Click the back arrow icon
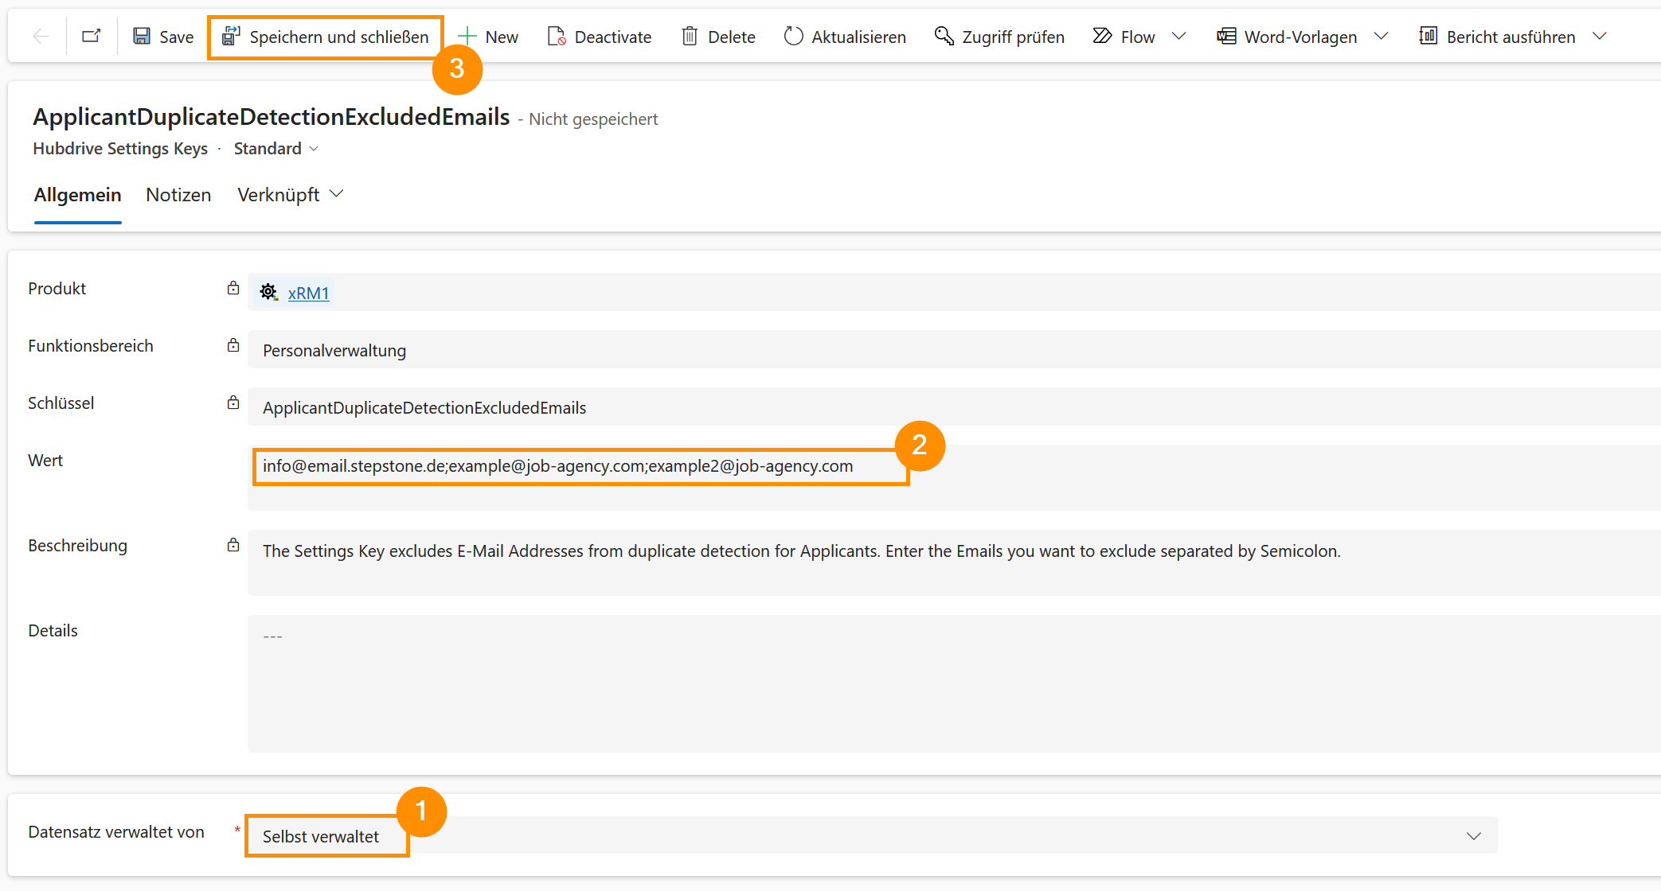This screenshot has width=1661, height=891. point(41,37)
